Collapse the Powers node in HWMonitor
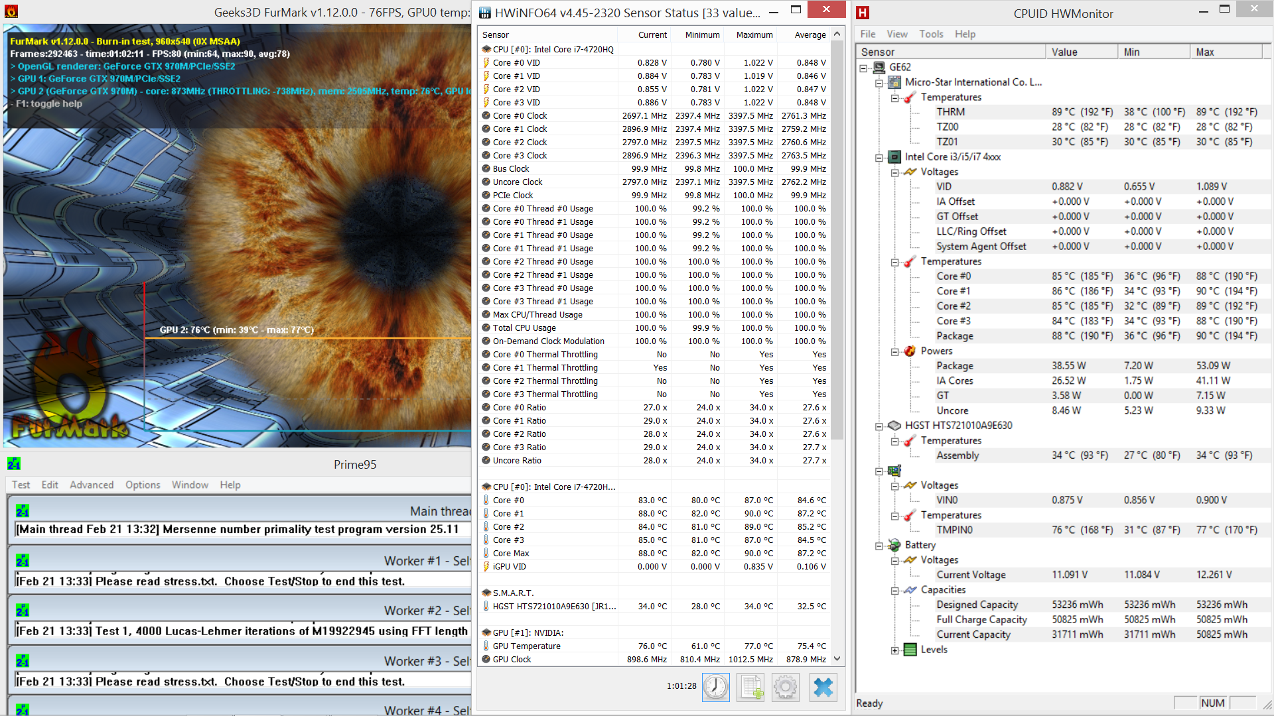Screen dimensions: 1274x716 click(x=894, y=351)
